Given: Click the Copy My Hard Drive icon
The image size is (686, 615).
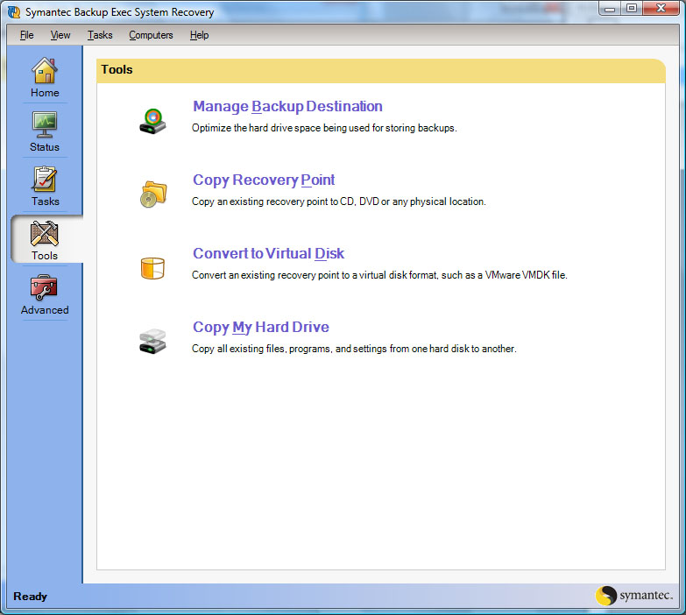Looking at the screenshot, I should point(152,341).
